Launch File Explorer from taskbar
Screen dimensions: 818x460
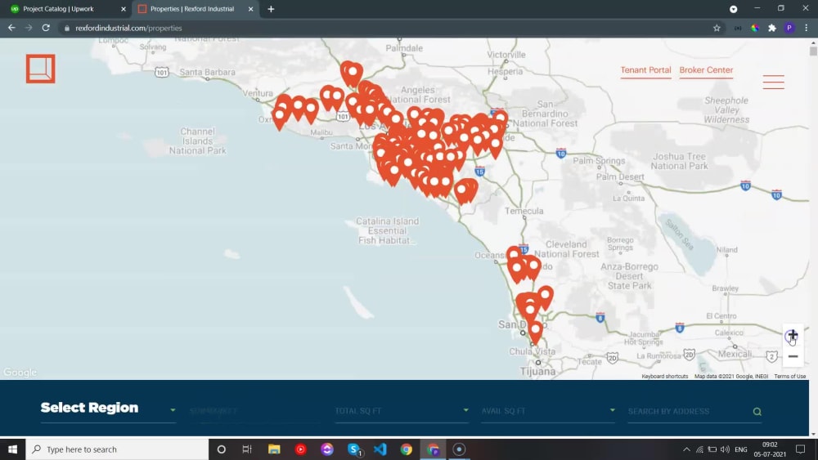coord(274,449)
